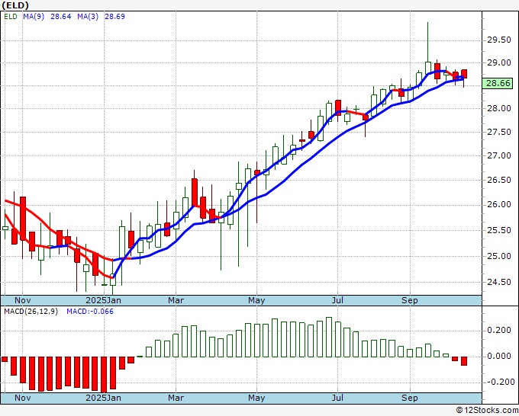Click the candle with the tall wick above 29.50
This screenshot has height=416, width=519.
pyautogui.click(x=428, y=46)
